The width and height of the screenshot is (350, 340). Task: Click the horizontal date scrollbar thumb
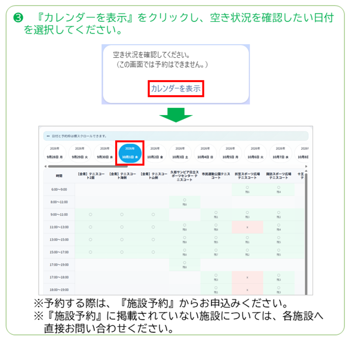pos(88,166)
